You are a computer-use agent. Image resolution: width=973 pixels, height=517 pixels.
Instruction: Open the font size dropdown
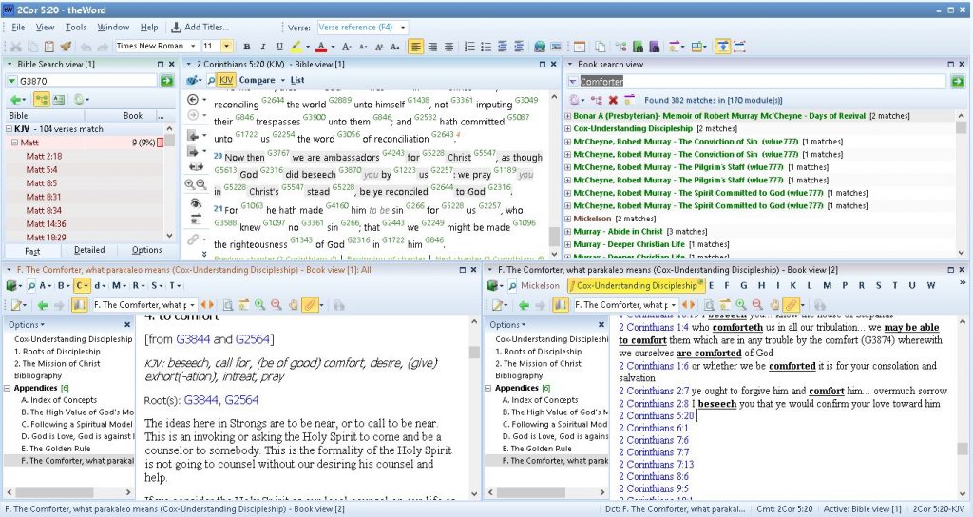(x=226, y=46)
